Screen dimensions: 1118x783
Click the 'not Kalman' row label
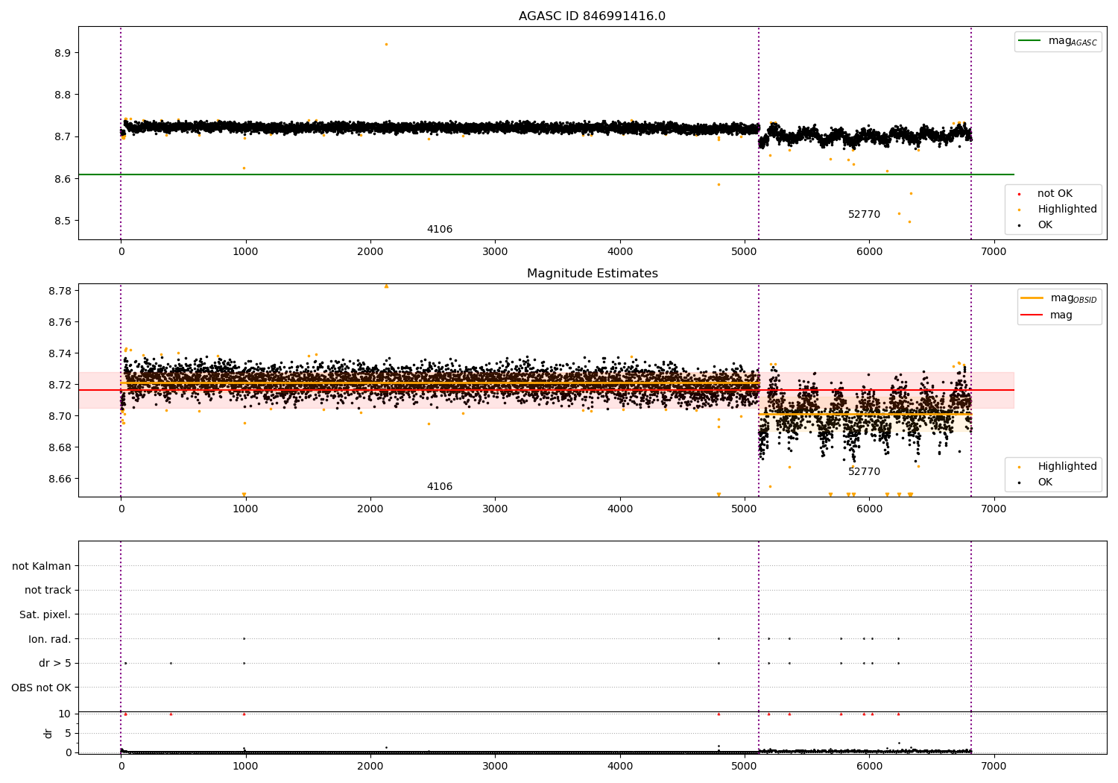click(x=42, y=566)
